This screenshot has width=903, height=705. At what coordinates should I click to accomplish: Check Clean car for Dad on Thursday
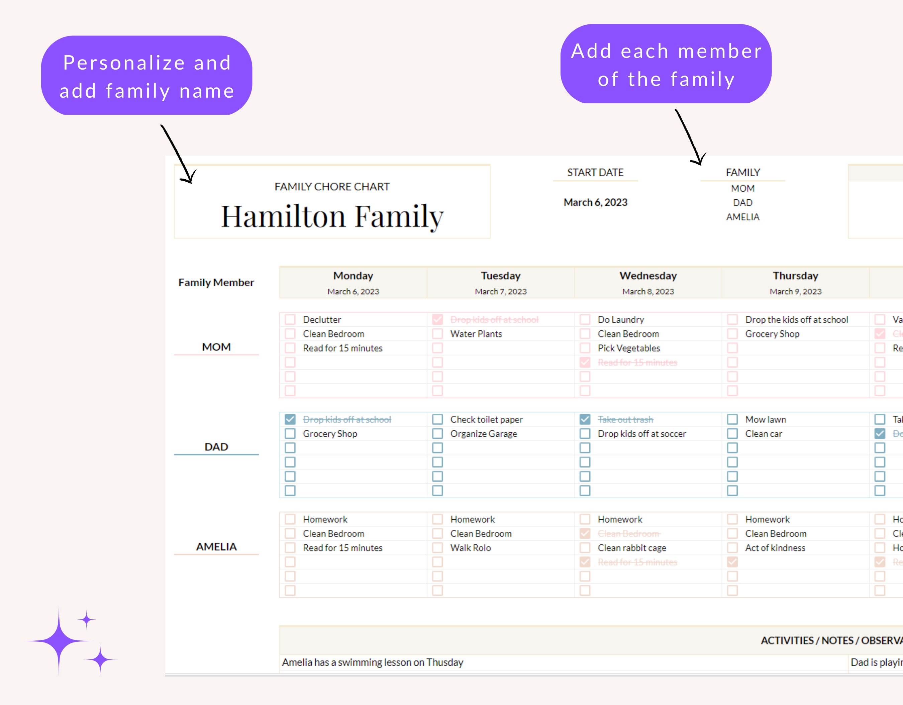733,433
